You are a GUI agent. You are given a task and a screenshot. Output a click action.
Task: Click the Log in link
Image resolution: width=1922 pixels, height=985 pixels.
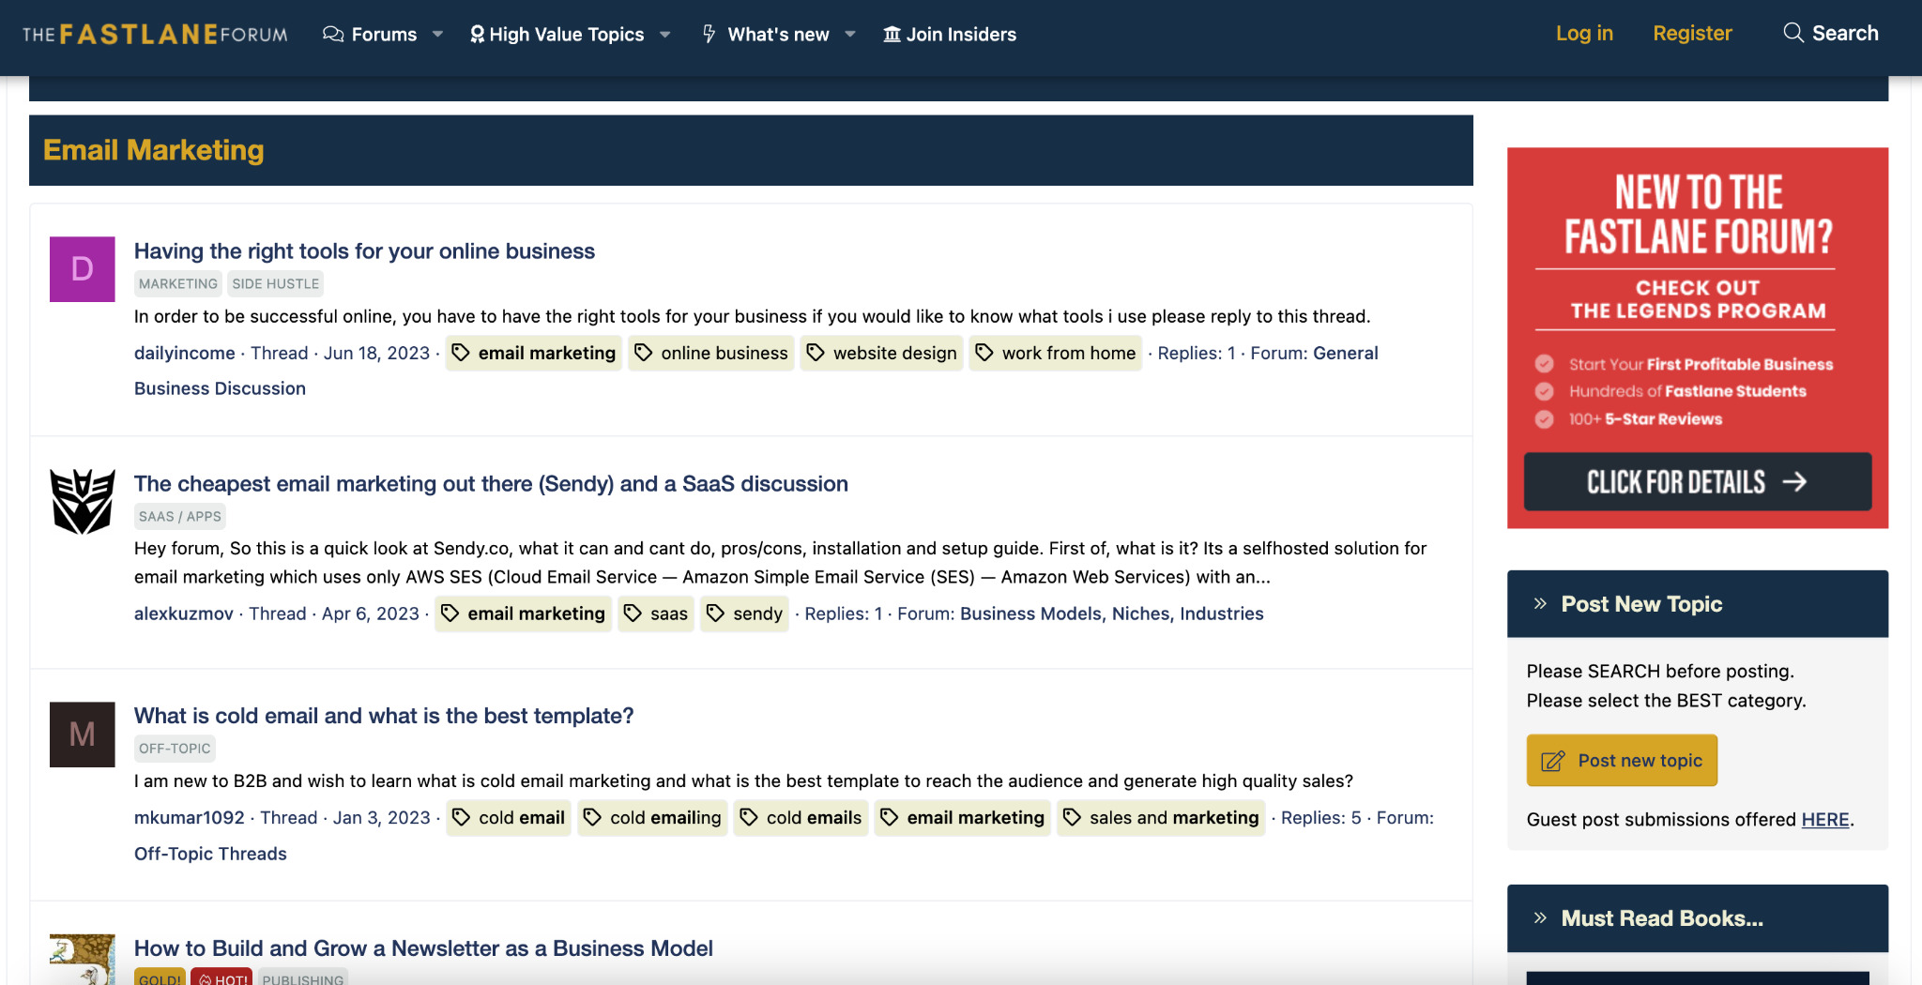[x=1584, y=34]
